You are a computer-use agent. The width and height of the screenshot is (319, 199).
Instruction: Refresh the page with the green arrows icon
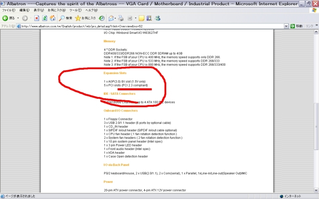(45, 18)
